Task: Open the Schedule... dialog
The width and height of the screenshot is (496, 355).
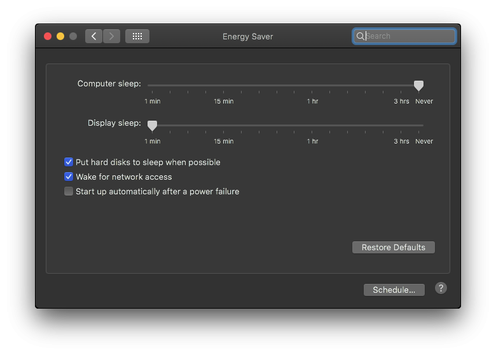Action: tap(394, 290)
